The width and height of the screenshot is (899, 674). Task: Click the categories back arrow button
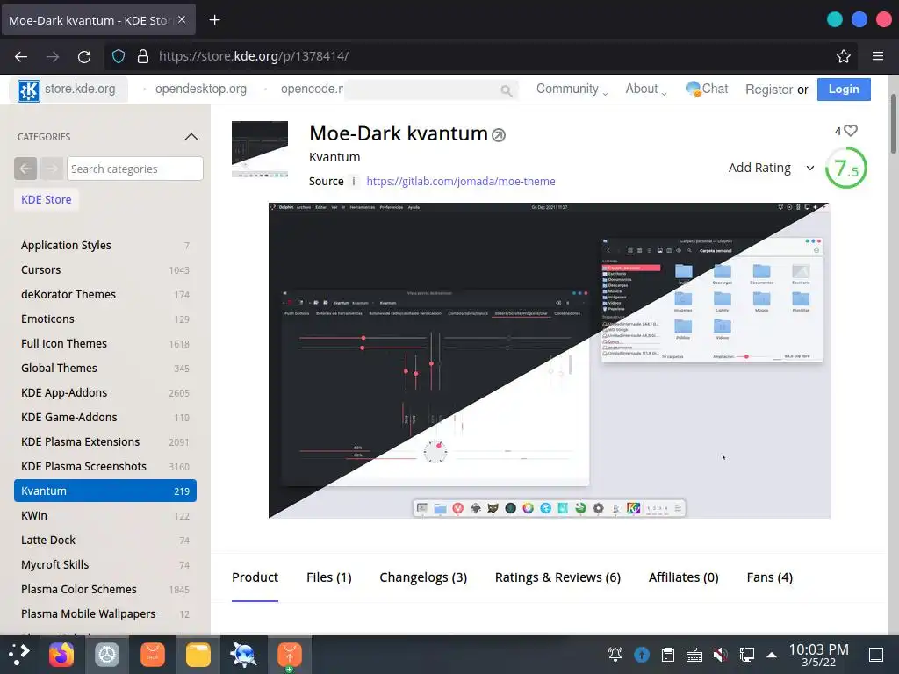coord(25,168)
